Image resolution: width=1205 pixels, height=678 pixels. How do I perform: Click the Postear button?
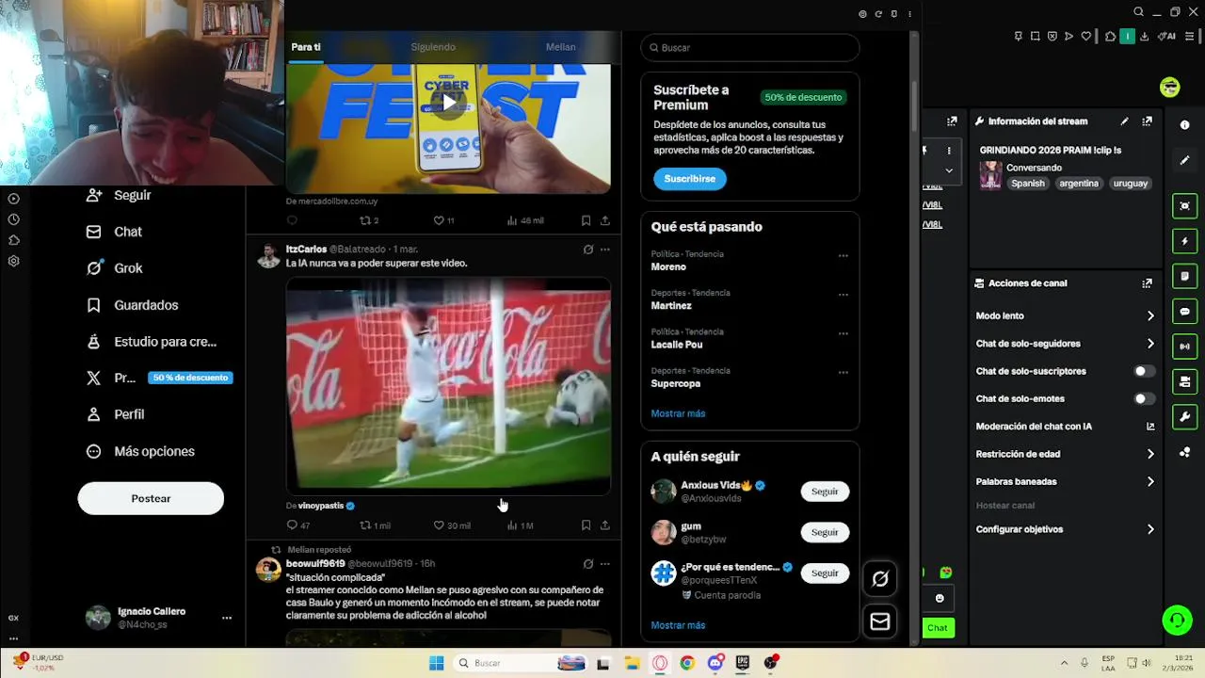click(x=151, y=498)
